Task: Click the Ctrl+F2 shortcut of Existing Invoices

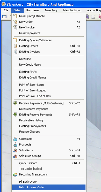Action: (x=75, y=52)
